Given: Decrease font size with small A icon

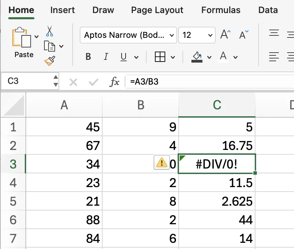Looking at the screenshot, I should tap(244, 35).
